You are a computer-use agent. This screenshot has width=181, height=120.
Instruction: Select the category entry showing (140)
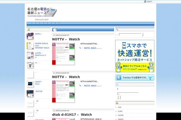[120, 111]
